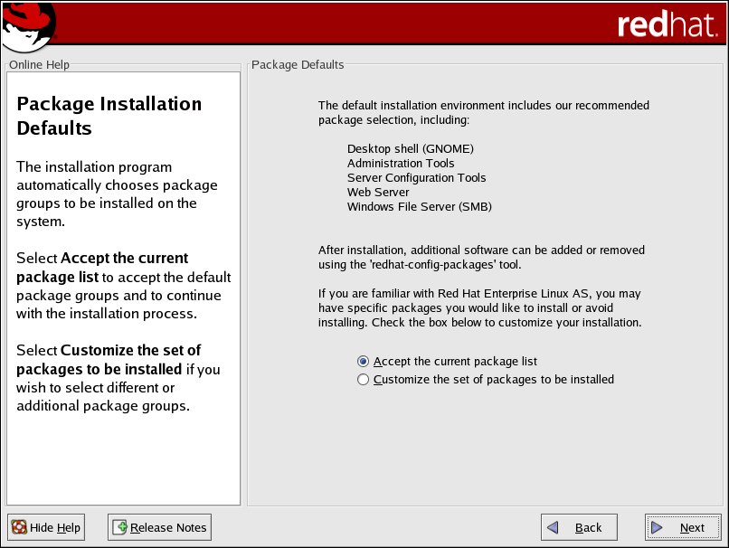729x548 pixels.
Task: Select Accept the current package list
Action: click(x=364, y=361)
